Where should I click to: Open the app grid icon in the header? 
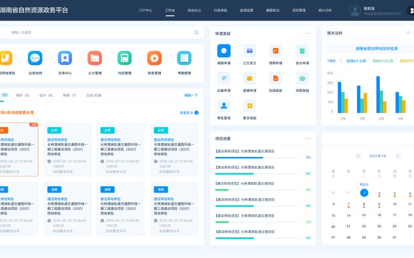pos(411,10)
